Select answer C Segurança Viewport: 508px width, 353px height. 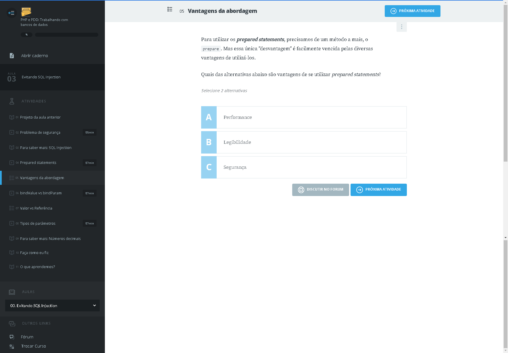304,167
